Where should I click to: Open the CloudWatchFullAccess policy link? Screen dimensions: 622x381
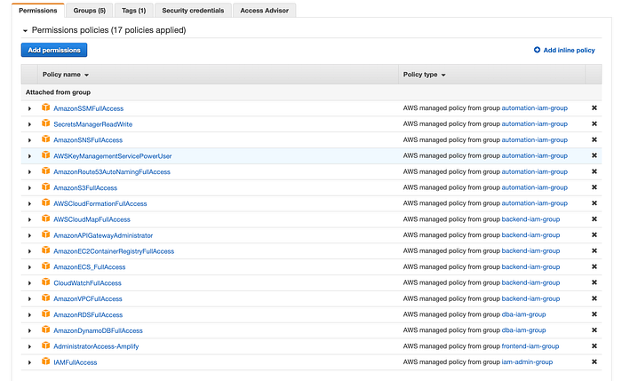(x=87, y=283)
